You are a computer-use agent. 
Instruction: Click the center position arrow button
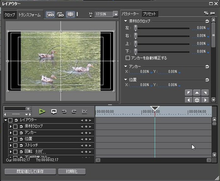point(197,100)
